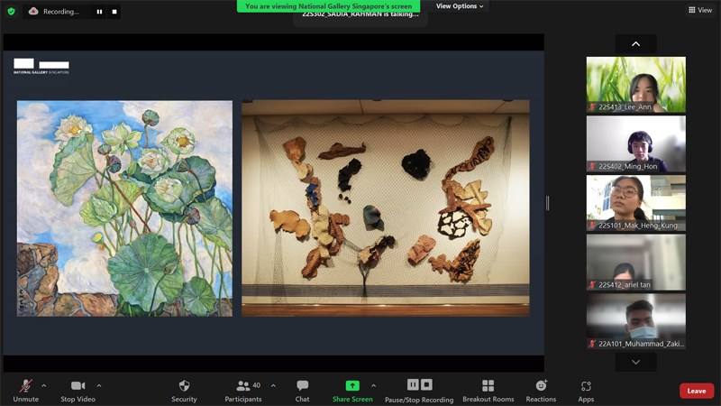This screenshot has height=406, width=721.
Task: Open the View layout menu
Action: pyautogui.click(x=700, y=10)
